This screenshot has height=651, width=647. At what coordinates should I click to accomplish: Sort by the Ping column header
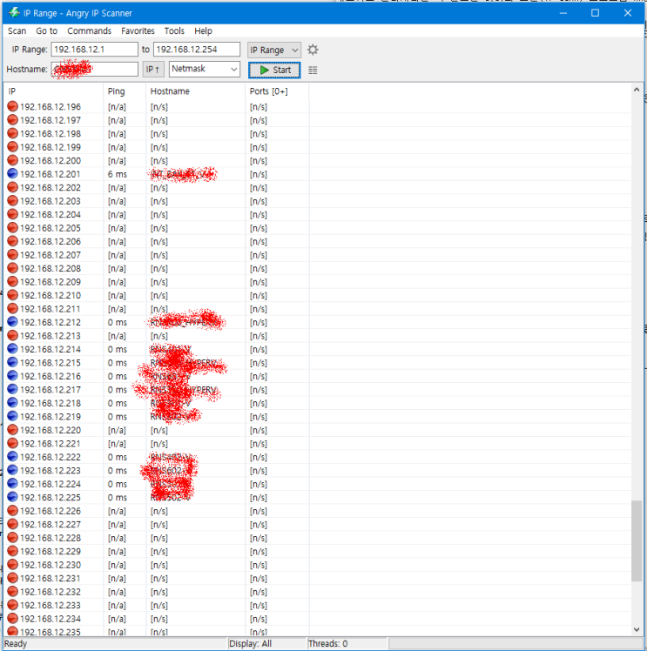tap(125, 91)
